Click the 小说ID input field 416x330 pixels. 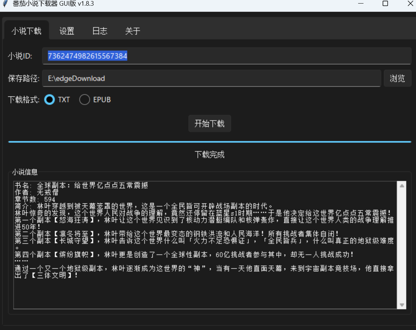tap(226, 56)
